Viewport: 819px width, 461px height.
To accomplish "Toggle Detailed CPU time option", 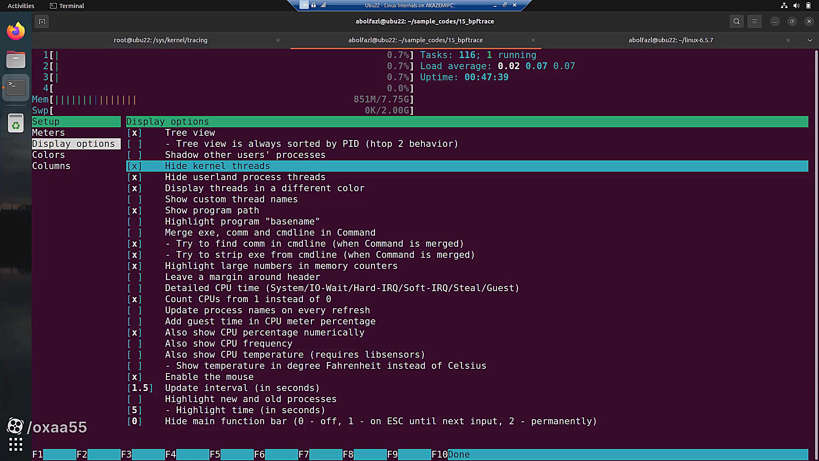I will (x=134, y=288).
